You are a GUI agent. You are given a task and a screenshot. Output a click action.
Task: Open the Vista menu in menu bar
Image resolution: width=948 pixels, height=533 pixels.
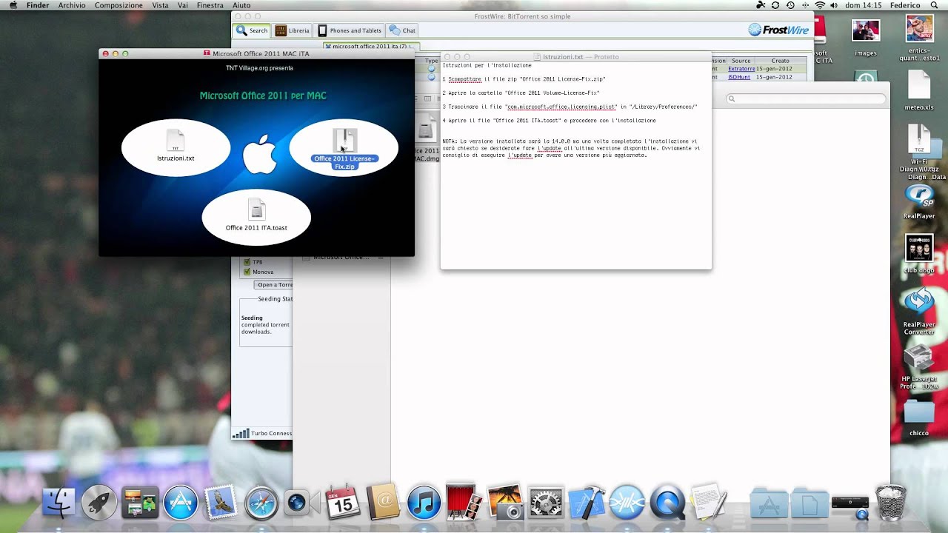pos(160,5)
